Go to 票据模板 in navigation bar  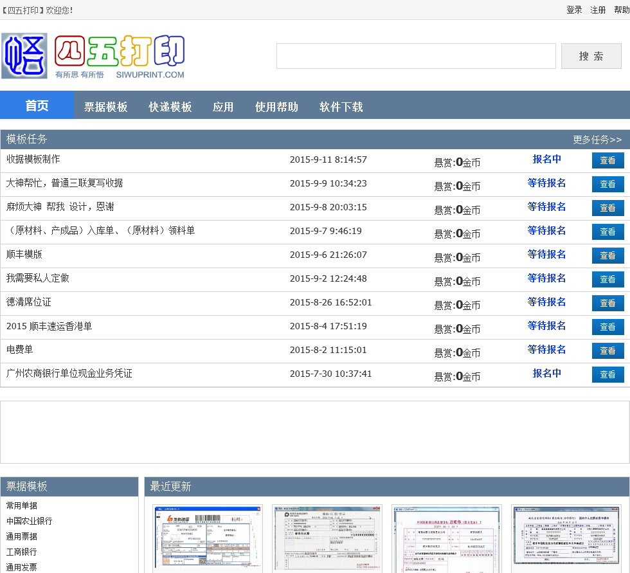tap(106, 107)
